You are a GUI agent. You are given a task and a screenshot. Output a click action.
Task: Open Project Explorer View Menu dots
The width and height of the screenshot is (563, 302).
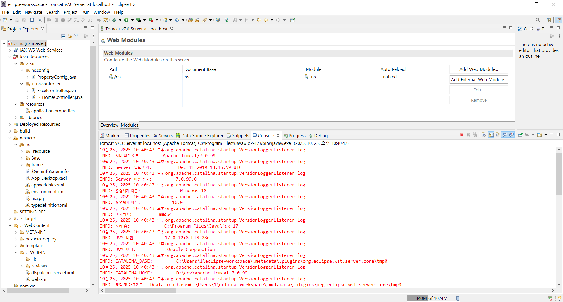click(93, 36)
